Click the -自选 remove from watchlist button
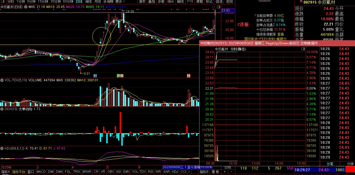Image resolution: width=355 pixels, height=175 pixels. coord(219,1)
